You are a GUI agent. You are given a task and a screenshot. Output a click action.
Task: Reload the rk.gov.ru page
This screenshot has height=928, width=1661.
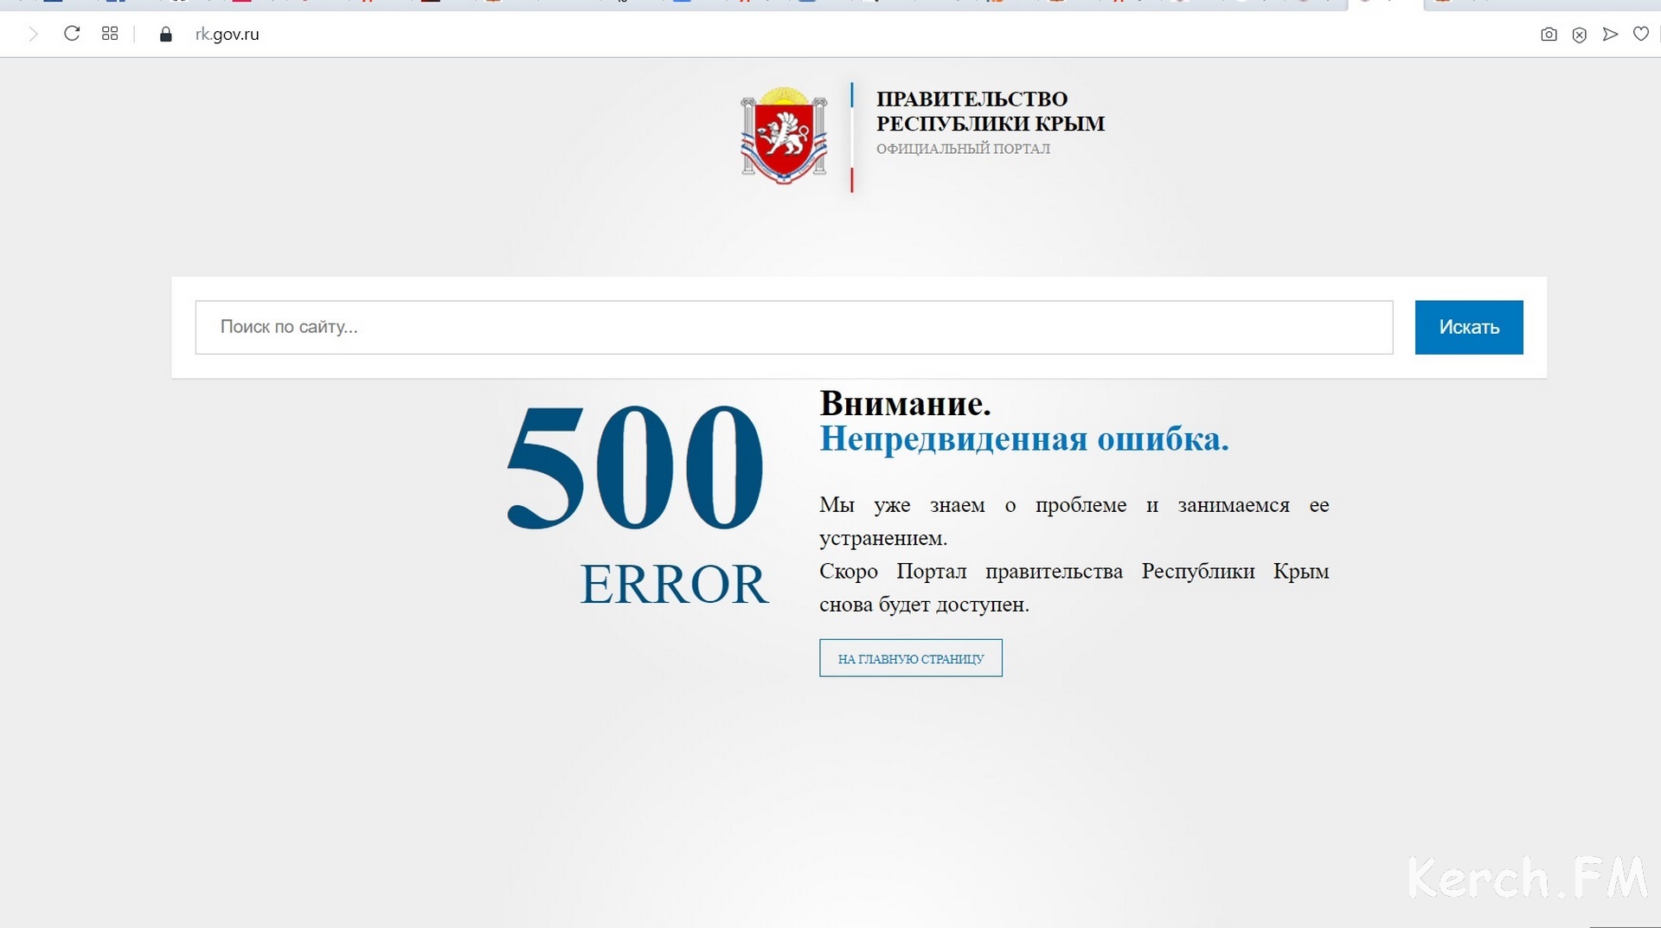[x=72, y=34]
